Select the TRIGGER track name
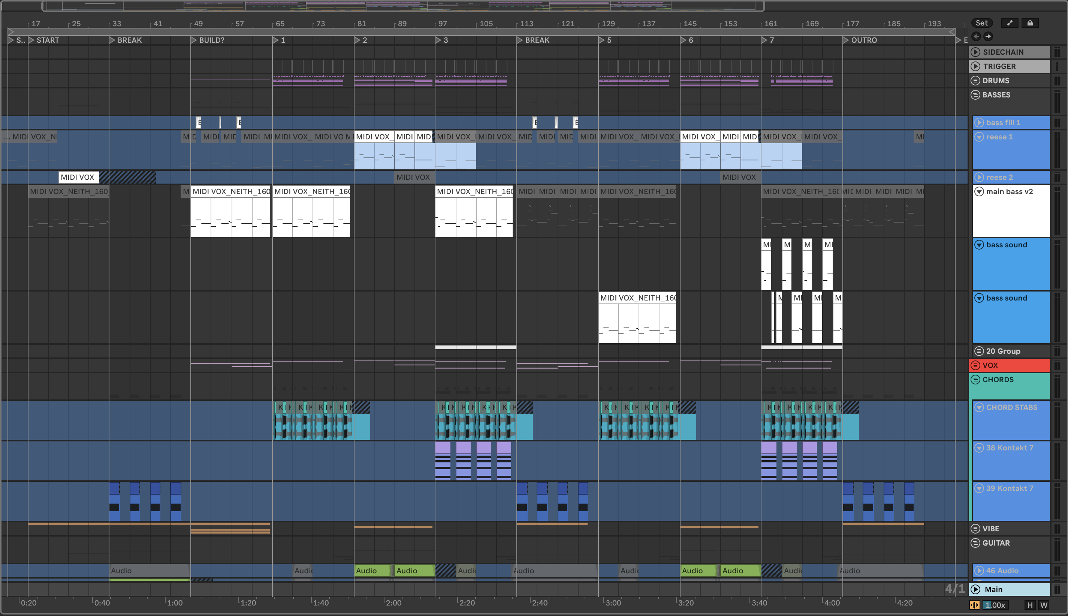1068x616 pixels. (999, 66)
